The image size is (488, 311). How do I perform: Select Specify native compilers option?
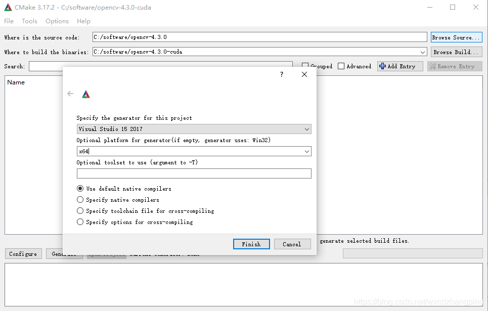[80, 200]
